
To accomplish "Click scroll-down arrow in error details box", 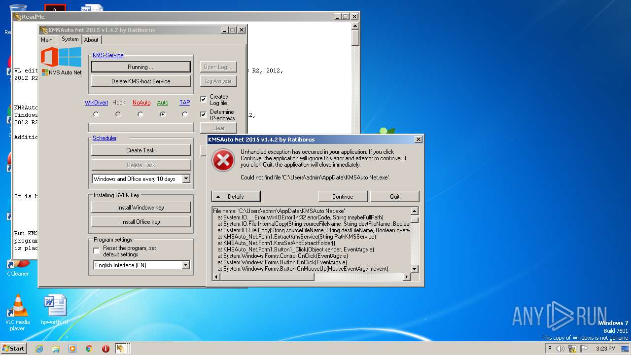I will tap(415, 269).
